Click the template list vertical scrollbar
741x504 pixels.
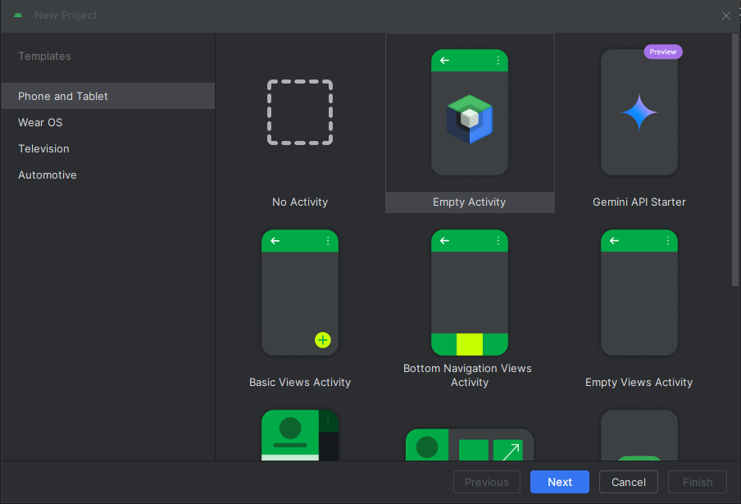pyautogui.click(x=735, y=160)
